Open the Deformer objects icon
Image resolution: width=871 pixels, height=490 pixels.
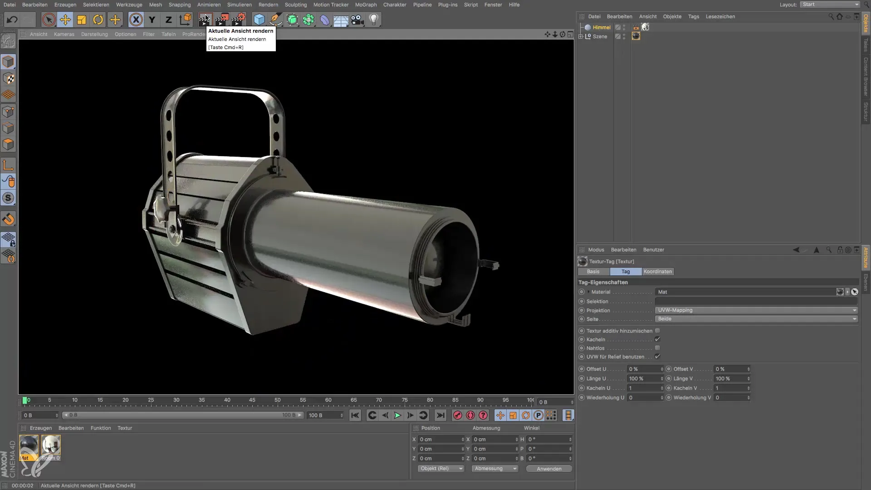point(325,20)
